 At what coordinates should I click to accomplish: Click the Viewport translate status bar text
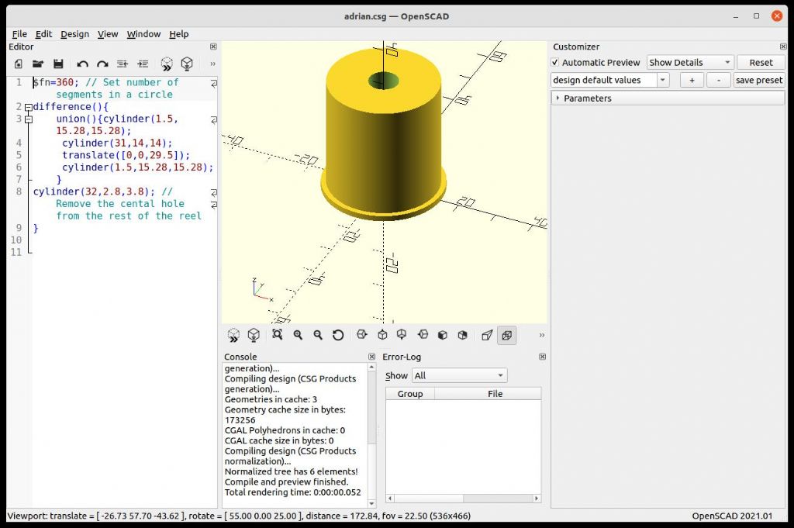pos(239,516)
